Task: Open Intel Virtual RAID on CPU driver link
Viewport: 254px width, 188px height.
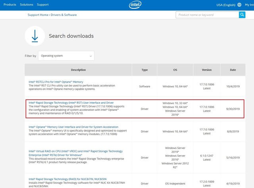Action: 76,153
